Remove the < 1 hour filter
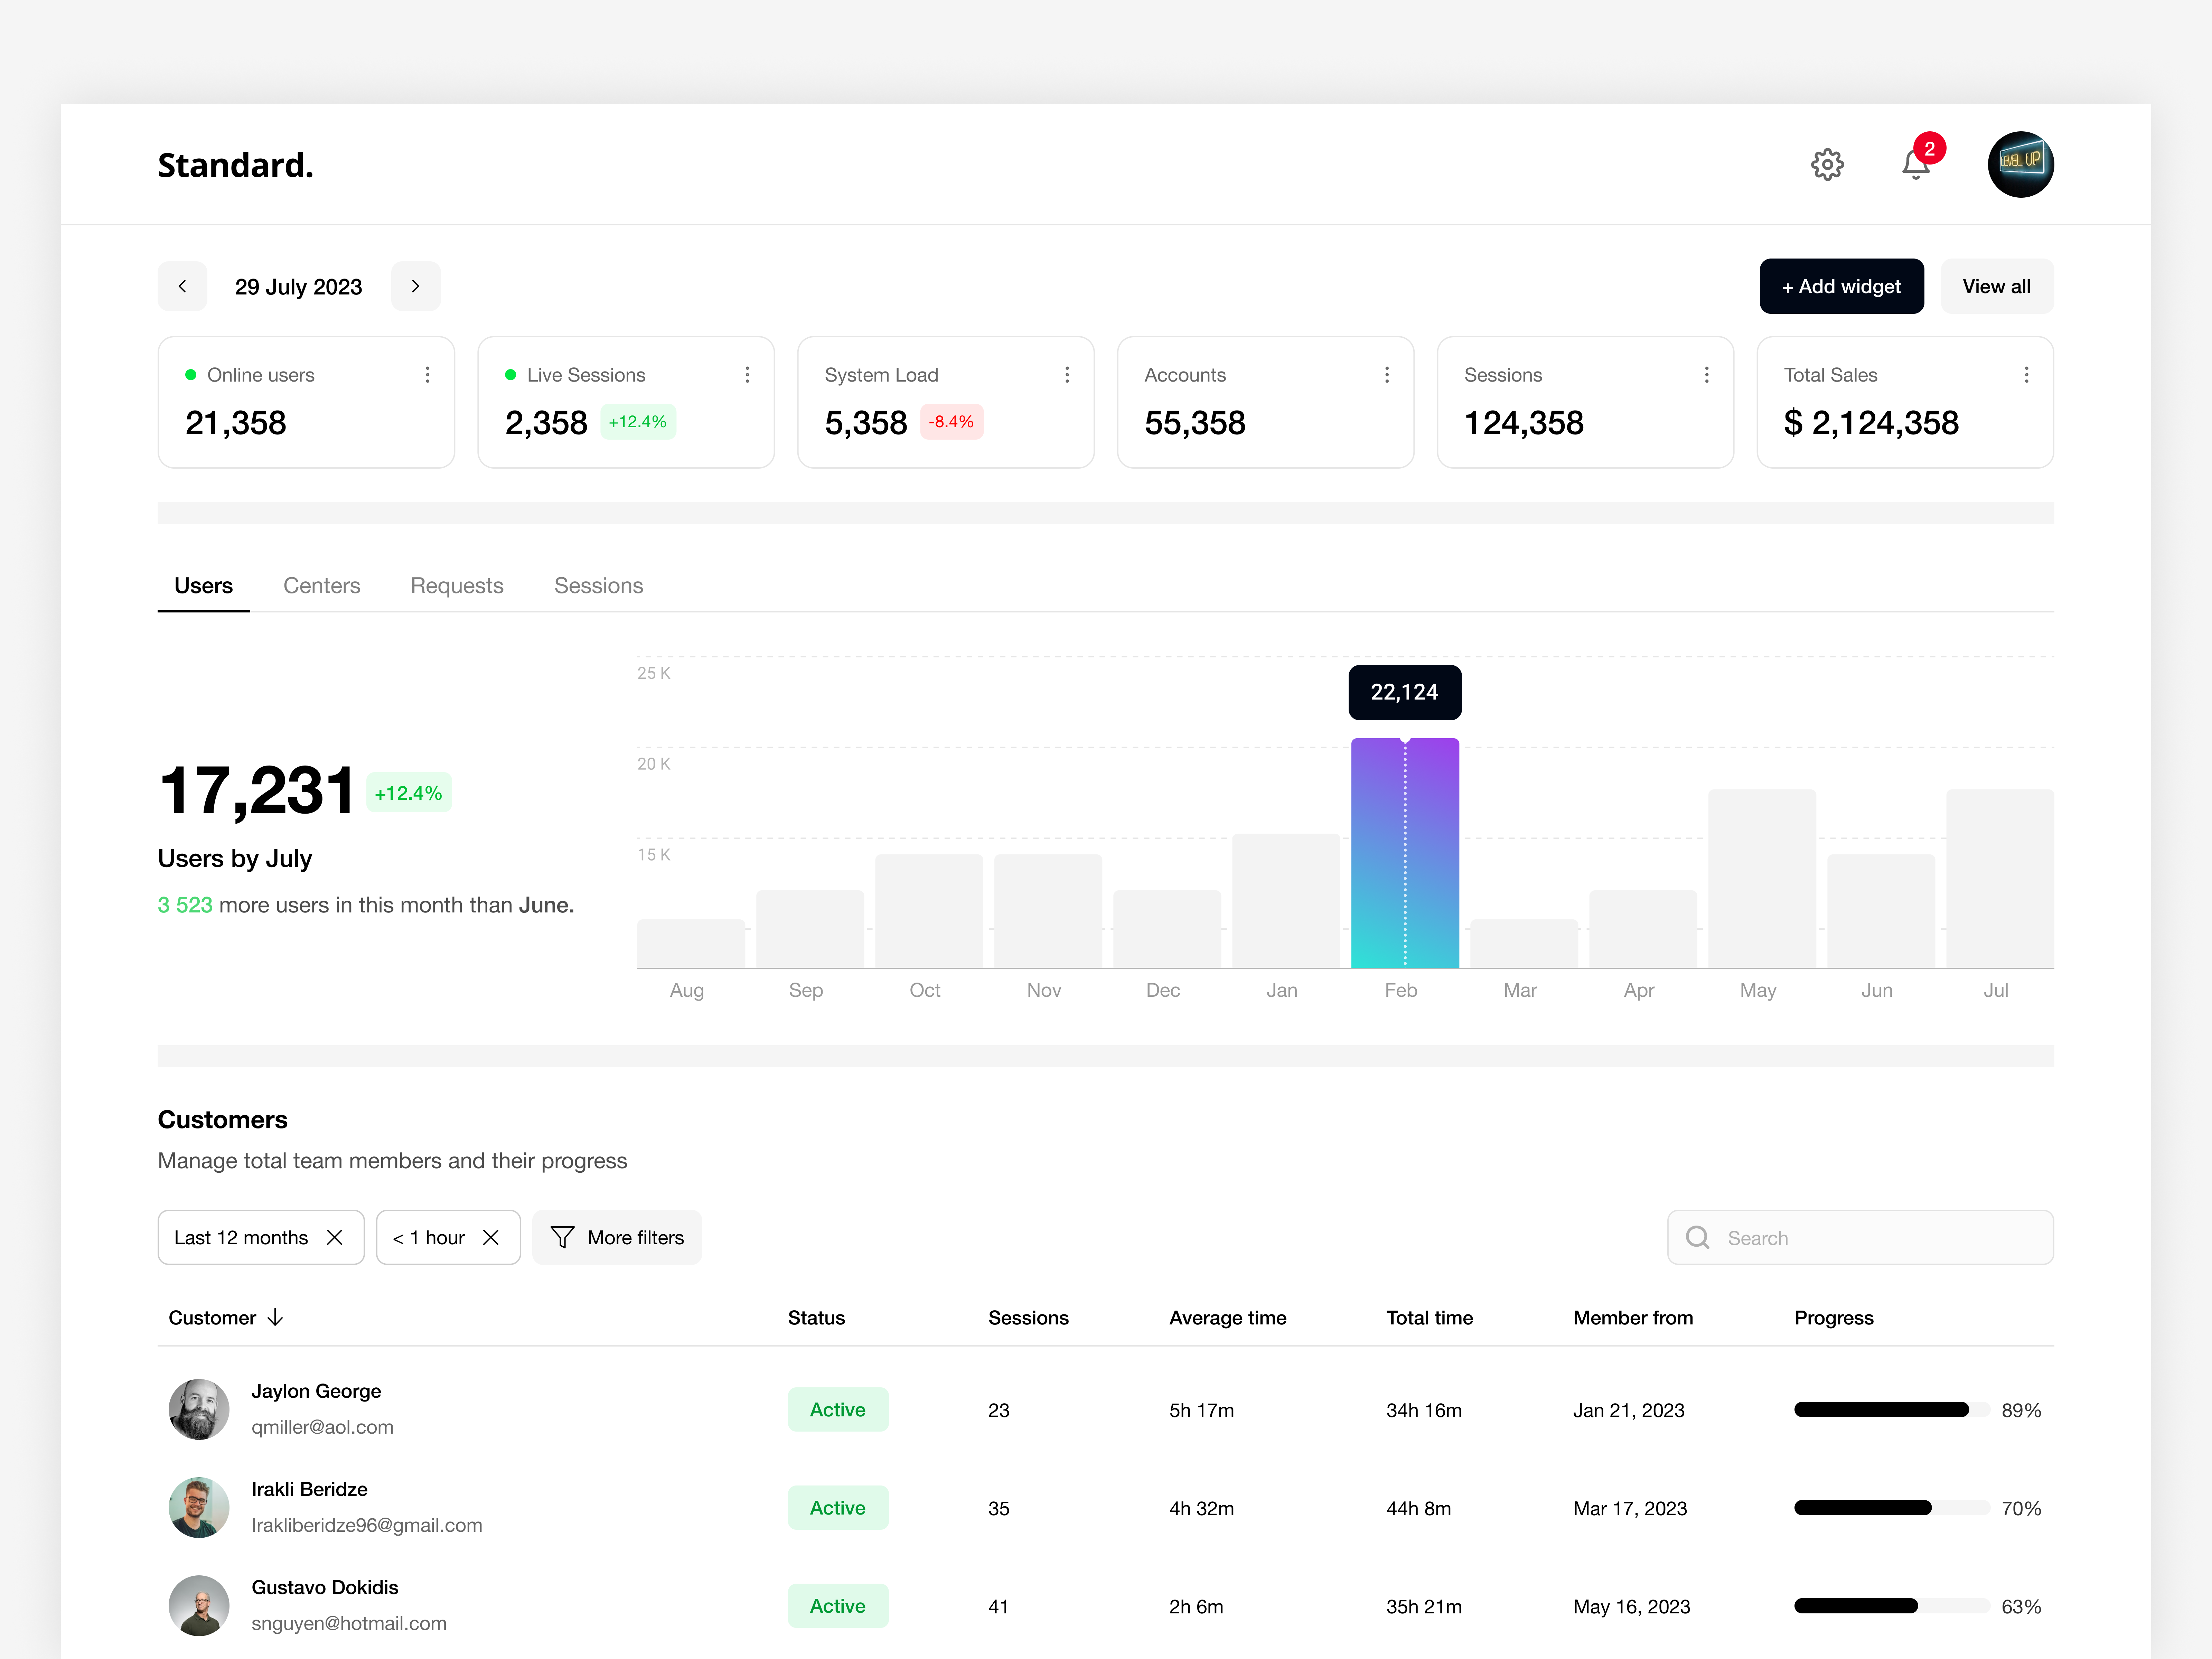 click(491, 1237)
